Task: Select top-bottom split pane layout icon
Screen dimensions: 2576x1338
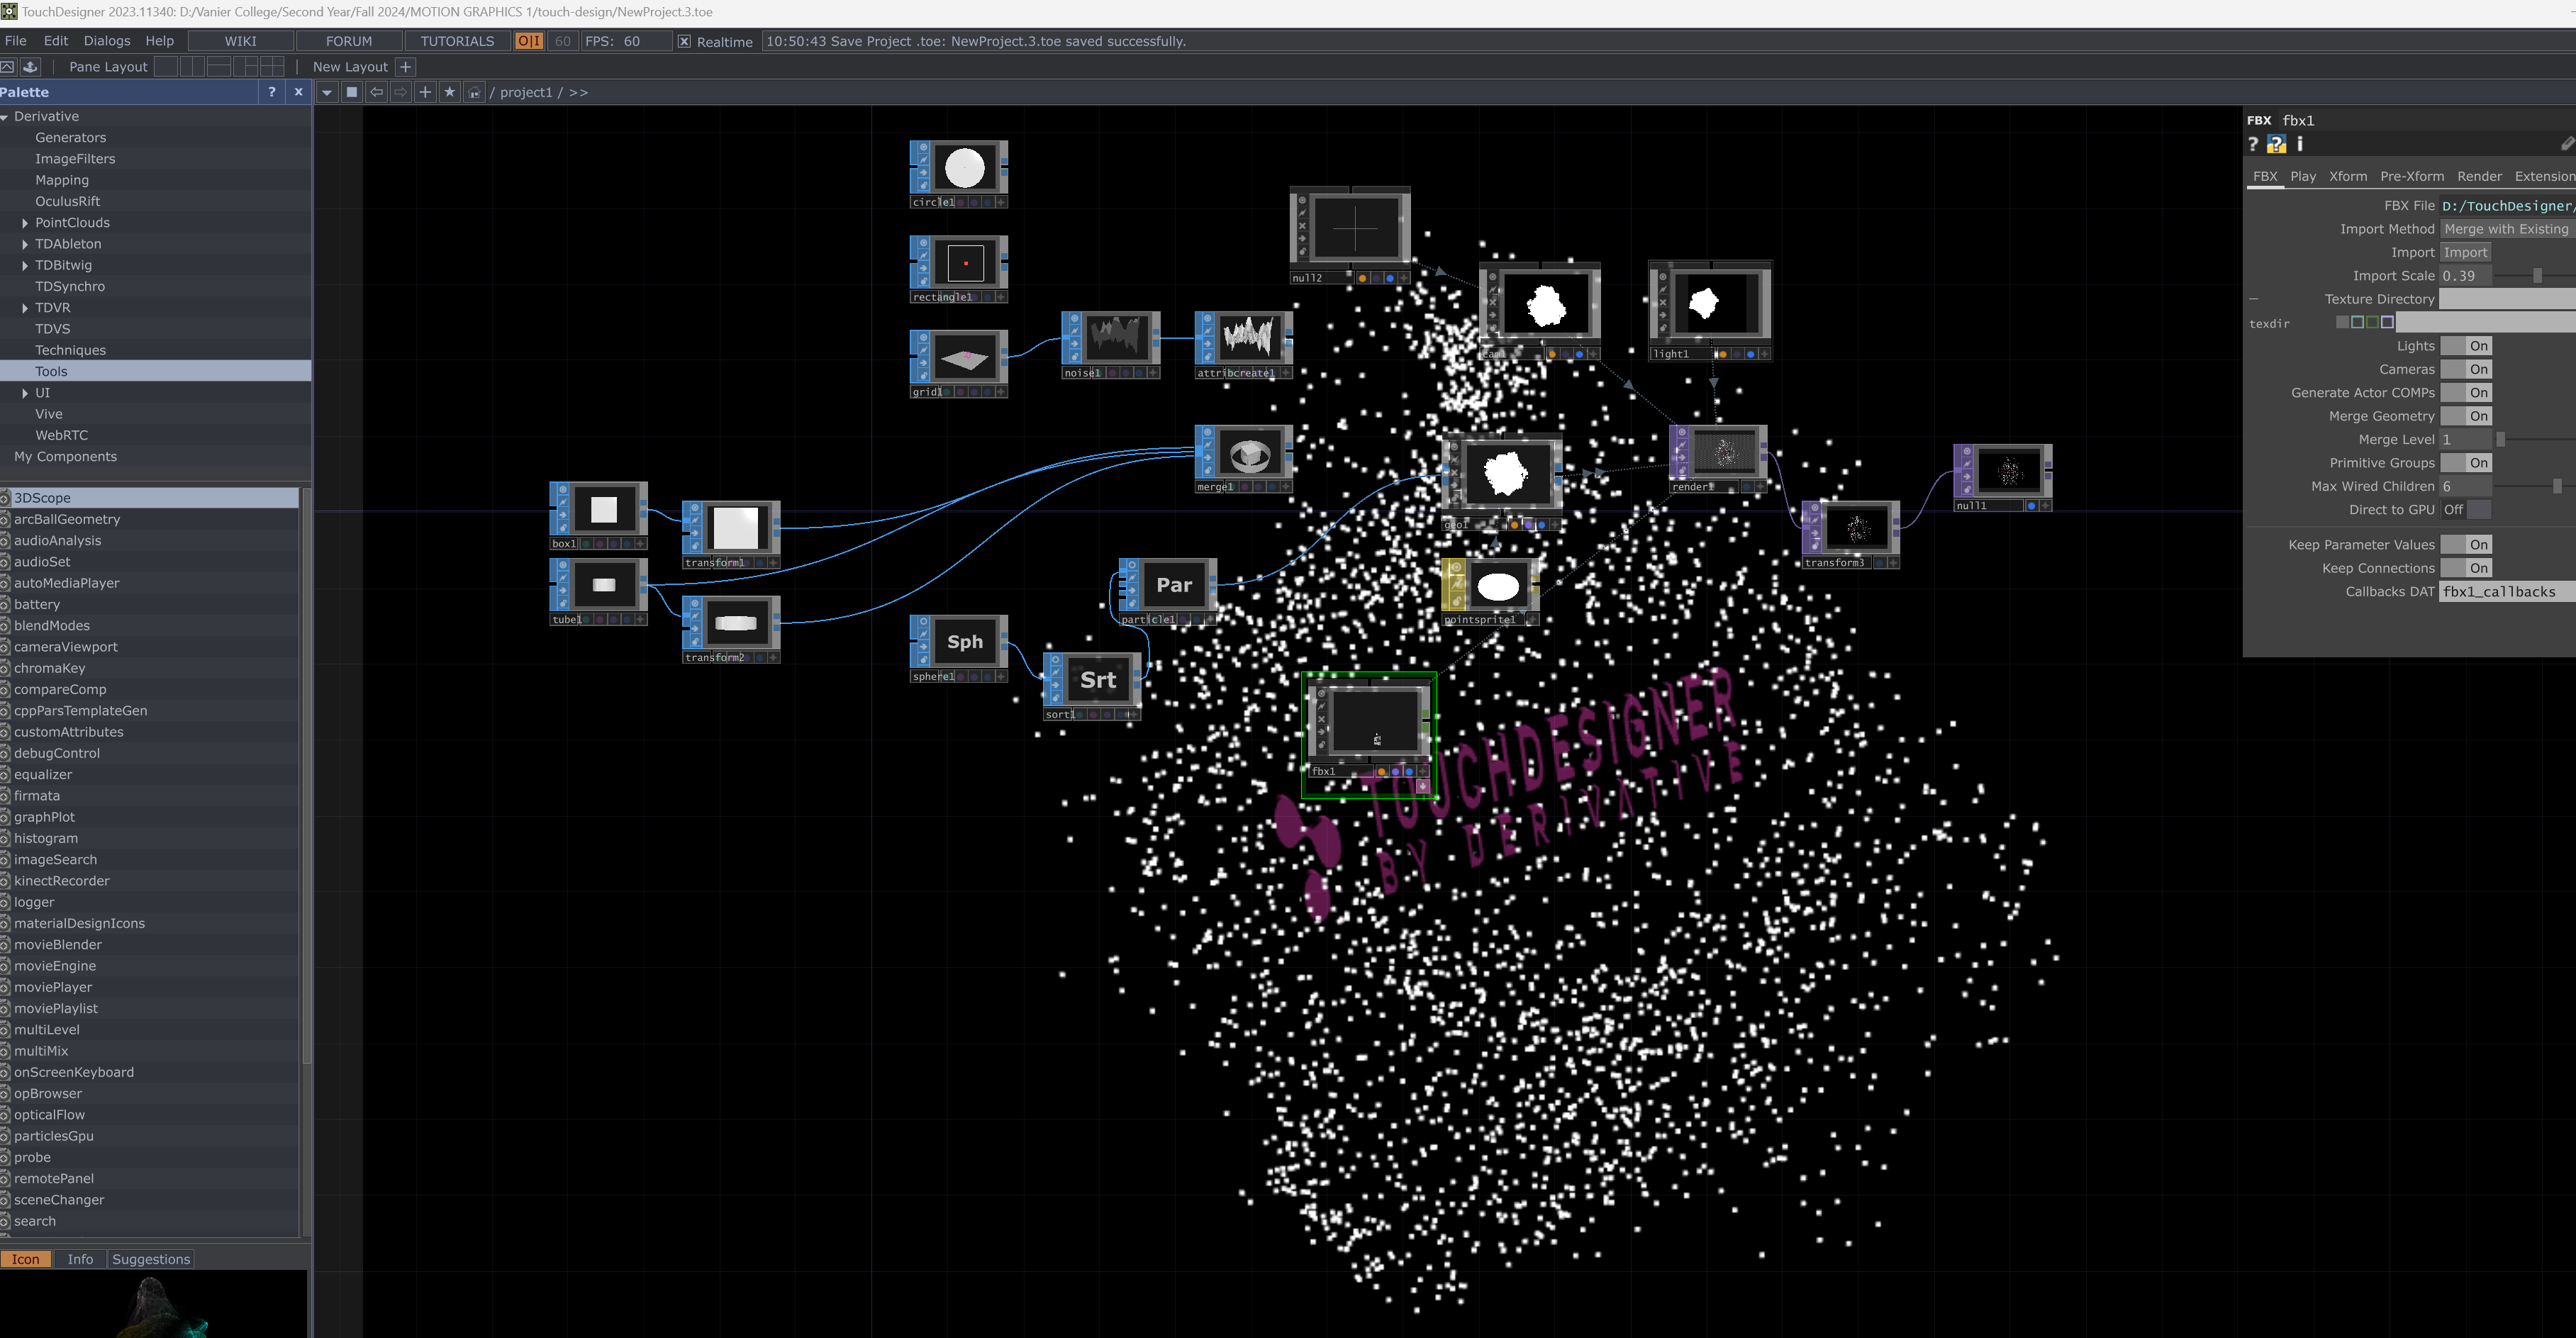Action: pyautogui.click(x=219, y=67)
